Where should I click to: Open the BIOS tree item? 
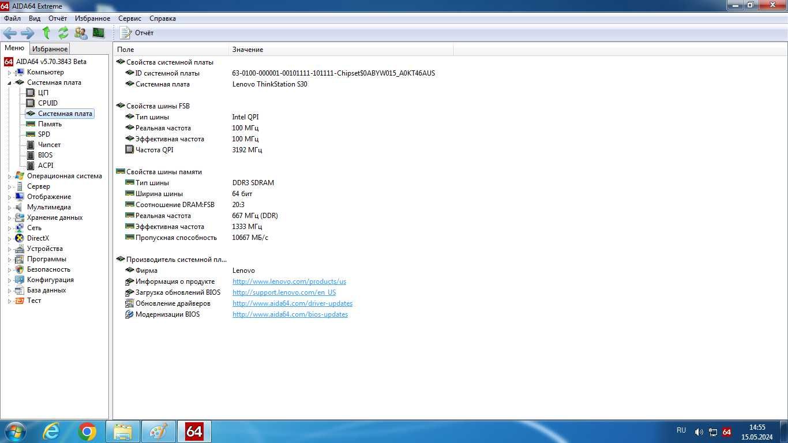click(45, 155)
